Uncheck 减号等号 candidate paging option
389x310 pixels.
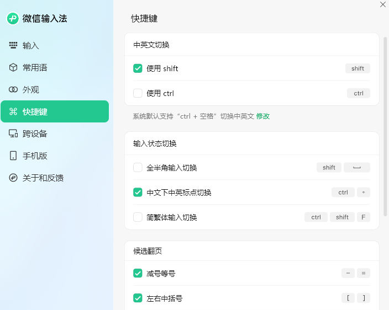click(x=138, y=274)
